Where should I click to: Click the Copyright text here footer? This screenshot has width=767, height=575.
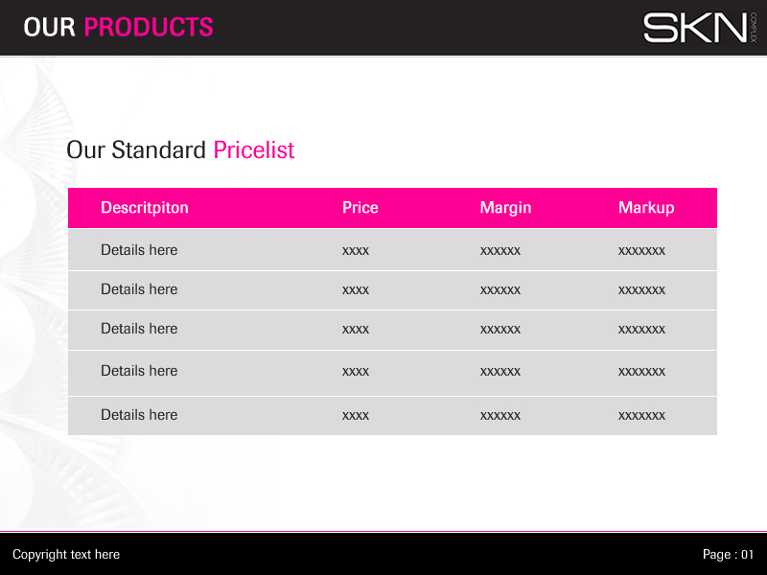(x=66, y=555)
